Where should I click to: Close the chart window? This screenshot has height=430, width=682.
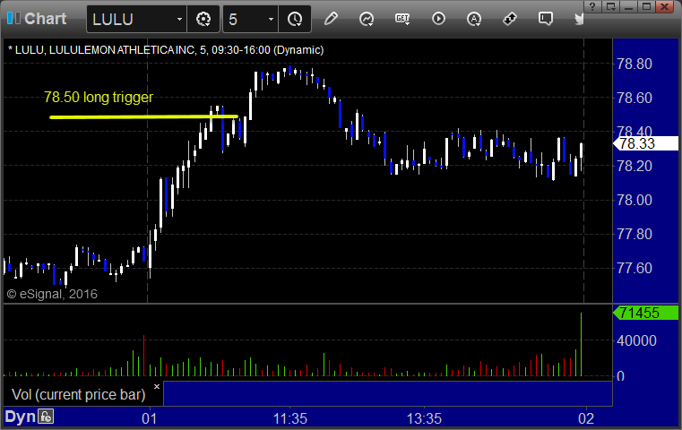[x=665, y=6]
